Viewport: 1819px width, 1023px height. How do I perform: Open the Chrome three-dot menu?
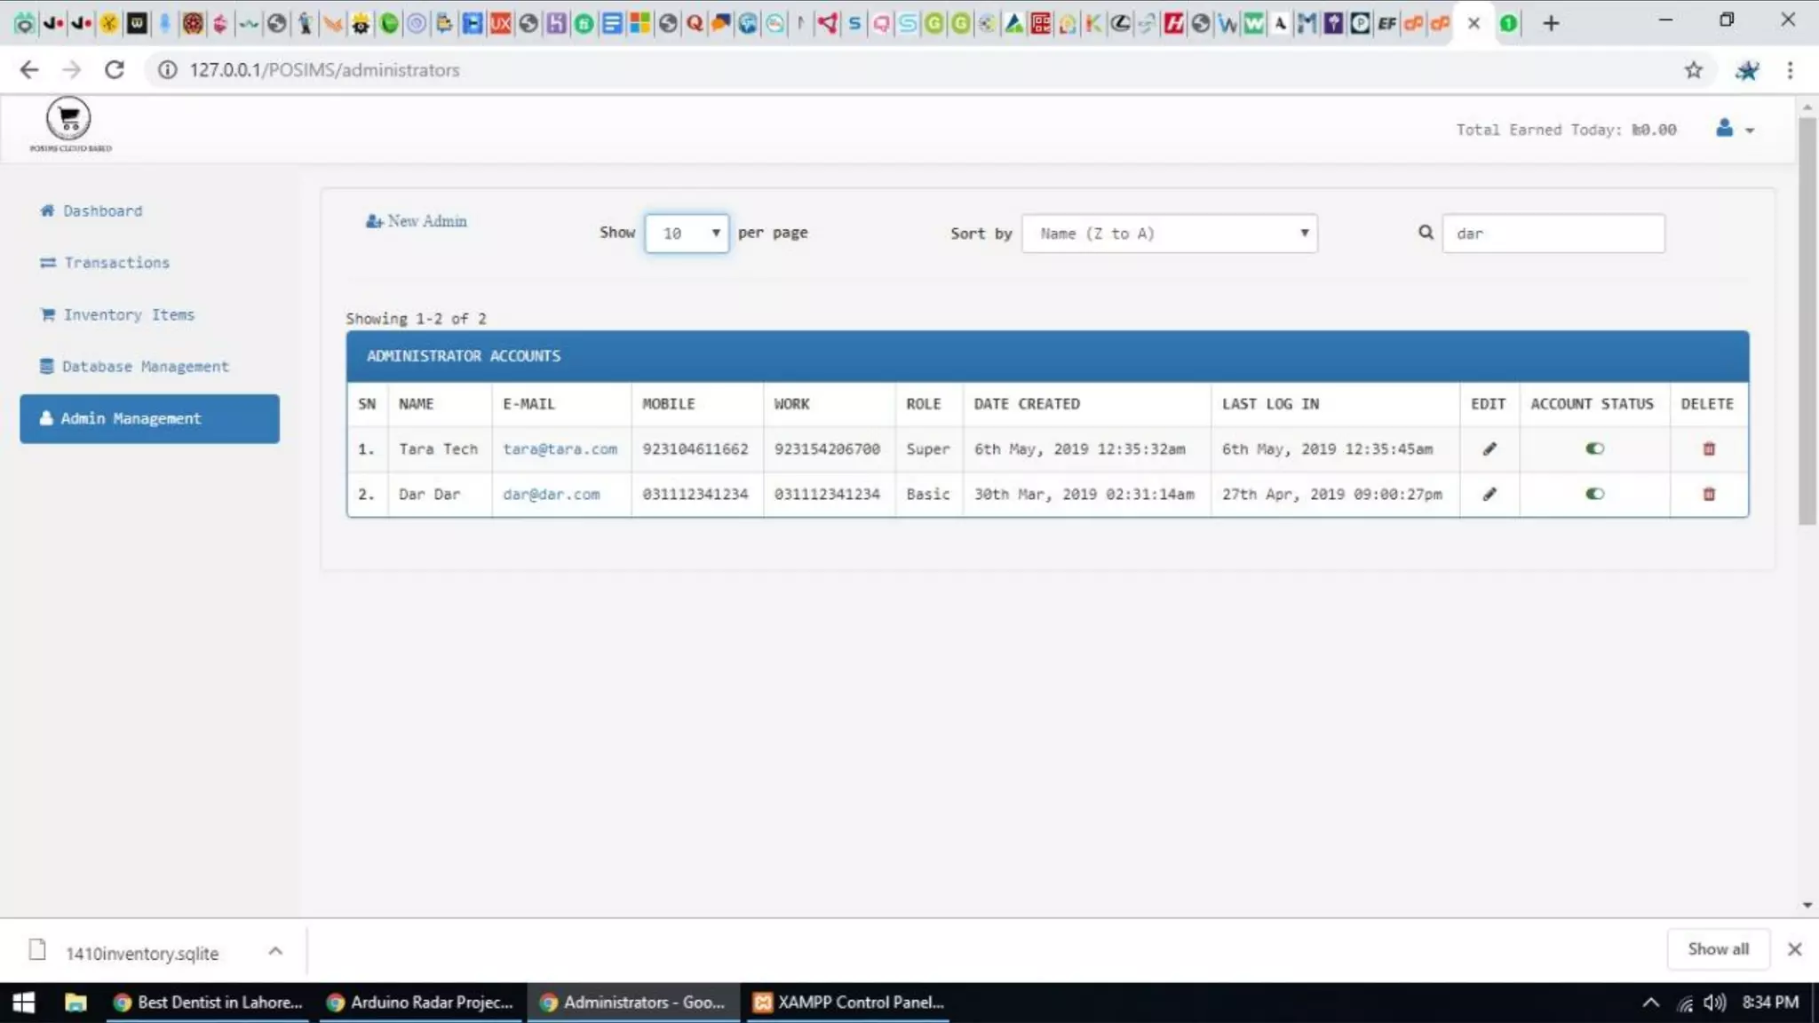(1790, 69)
